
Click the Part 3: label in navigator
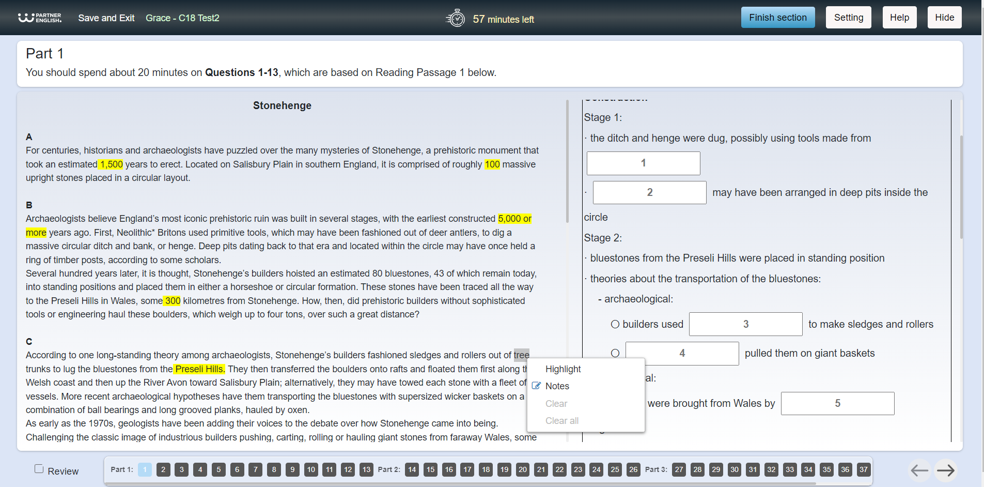pyautogui.click(x=656, y=469)
